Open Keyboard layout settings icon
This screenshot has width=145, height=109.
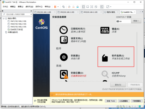(105, 30)
